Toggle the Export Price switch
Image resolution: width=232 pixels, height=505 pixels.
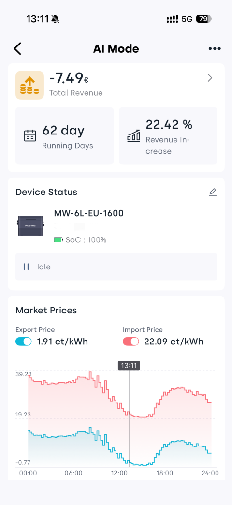24,342
